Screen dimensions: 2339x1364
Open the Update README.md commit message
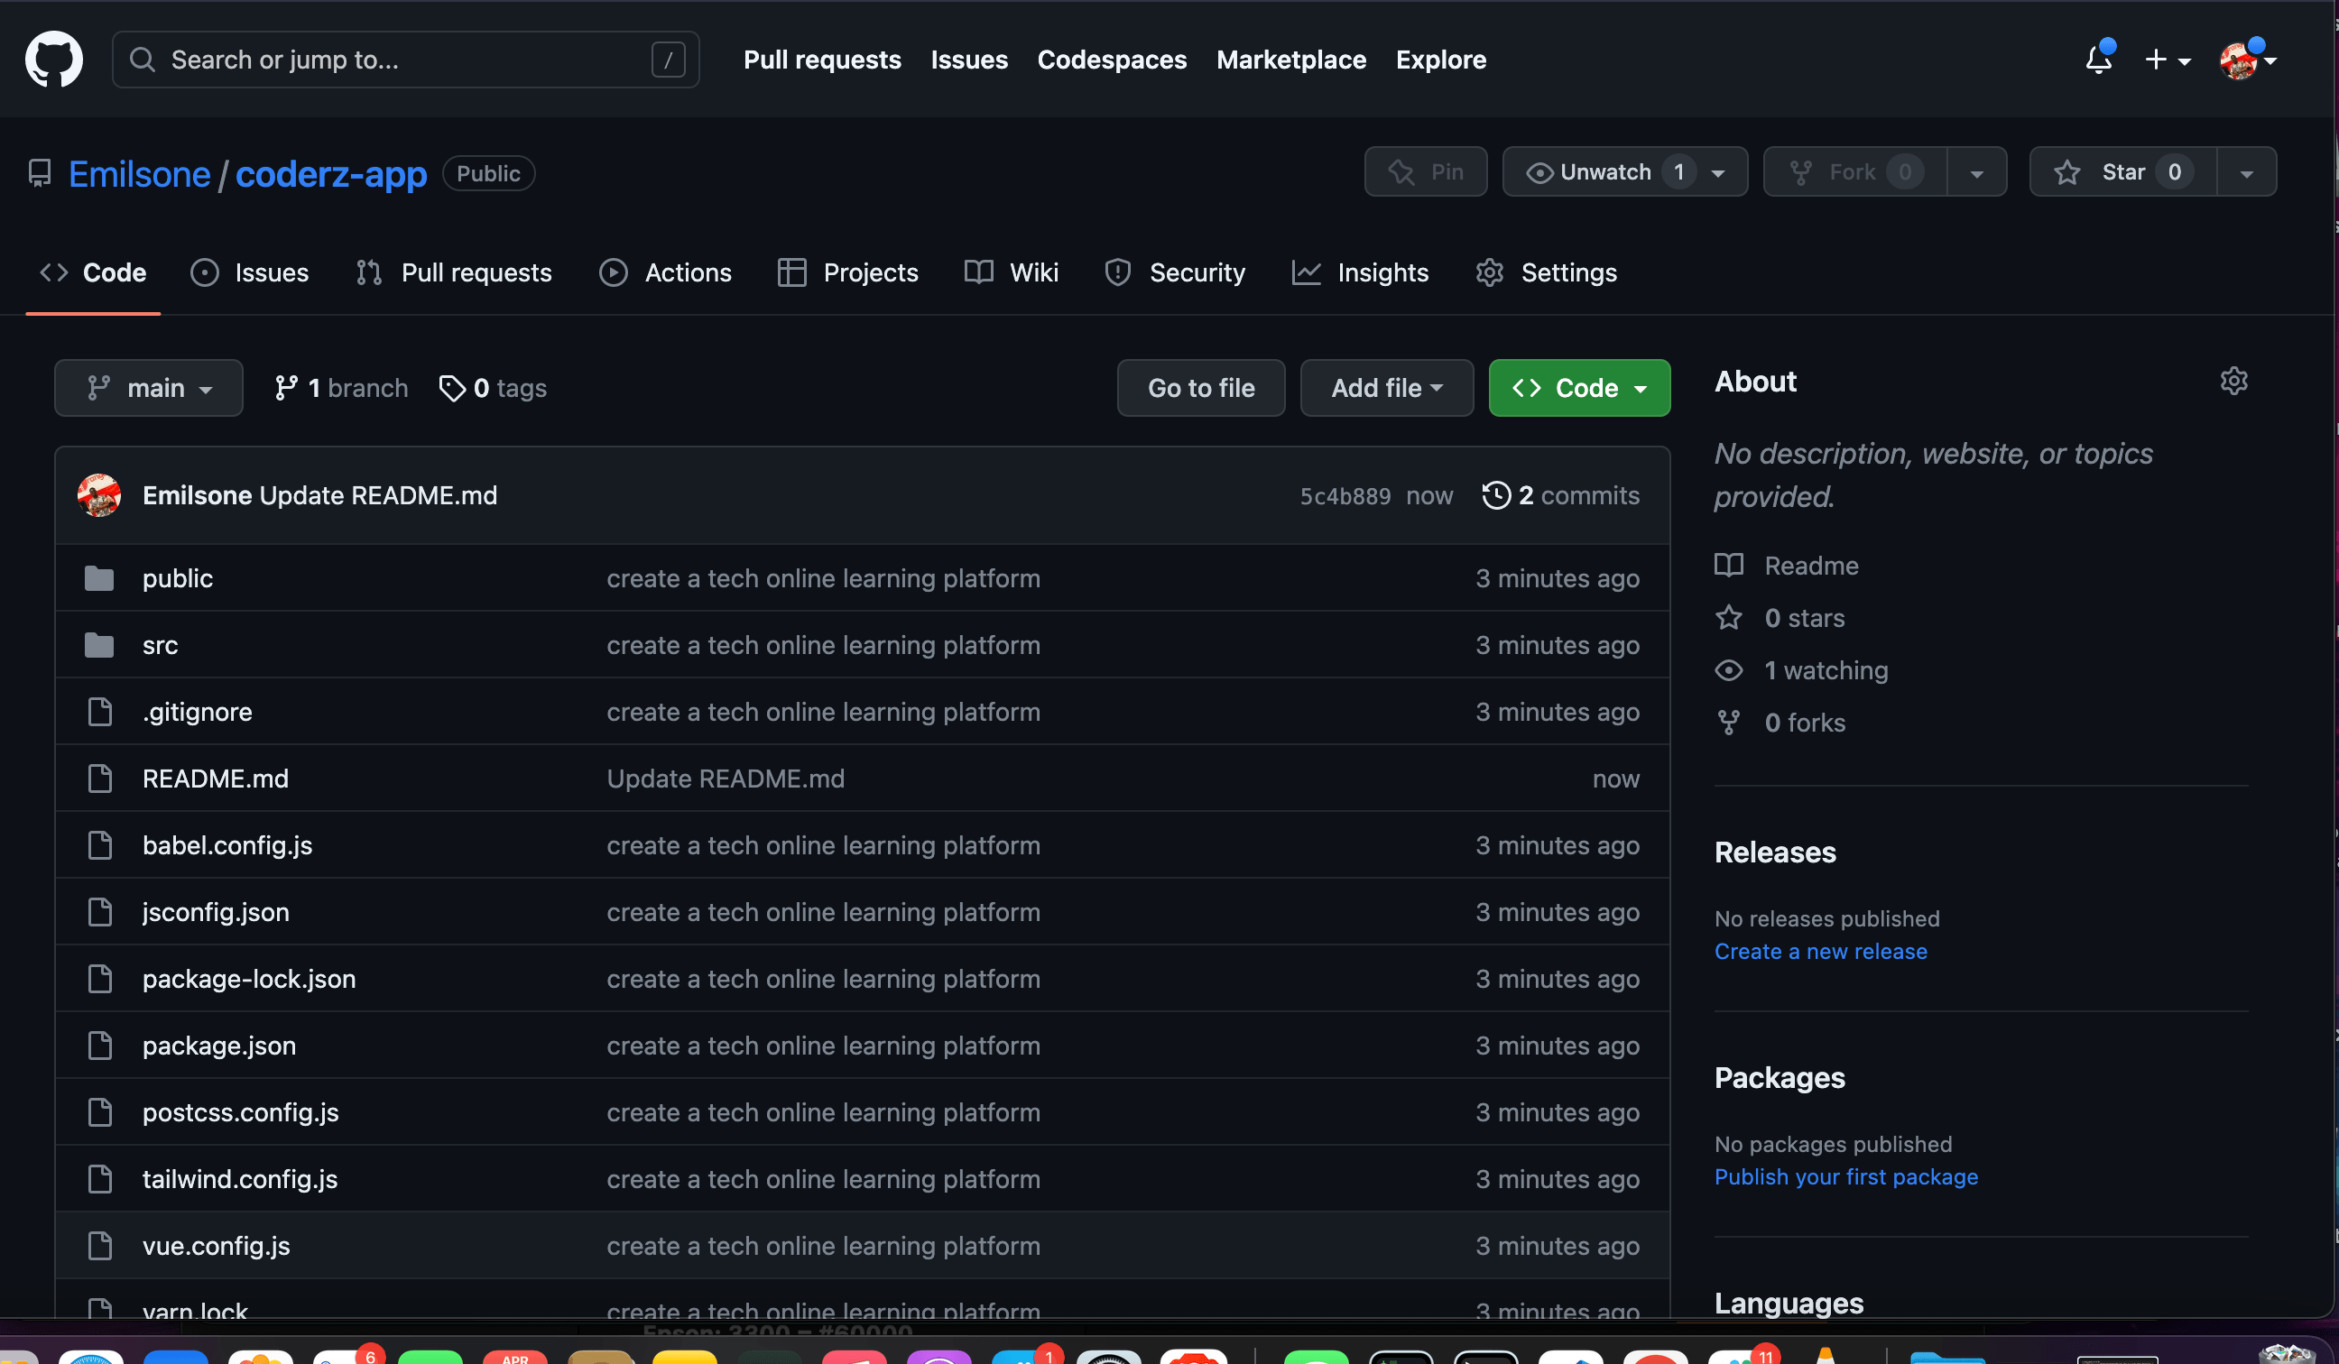coord(378,495)
